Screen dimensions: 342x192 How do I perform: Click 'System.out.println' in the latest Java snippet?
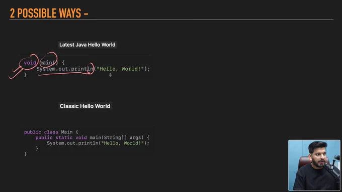65,69
